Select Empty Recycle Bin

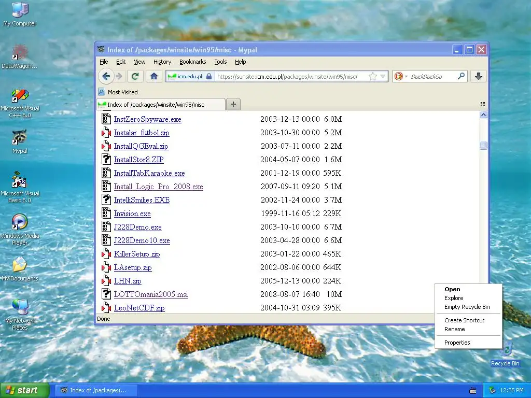(x=467, y=307)
